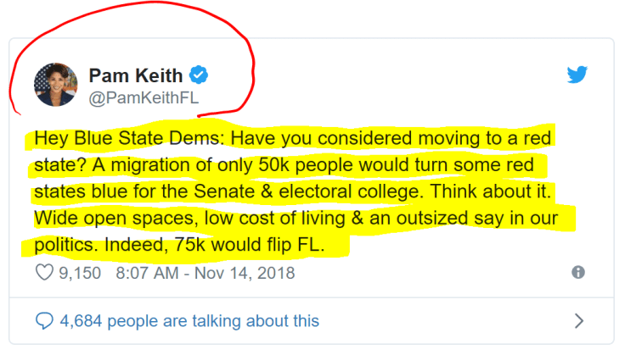Click the speech bubble reply icon
Viewport: 625px width, 355px height.
[44, 321]
